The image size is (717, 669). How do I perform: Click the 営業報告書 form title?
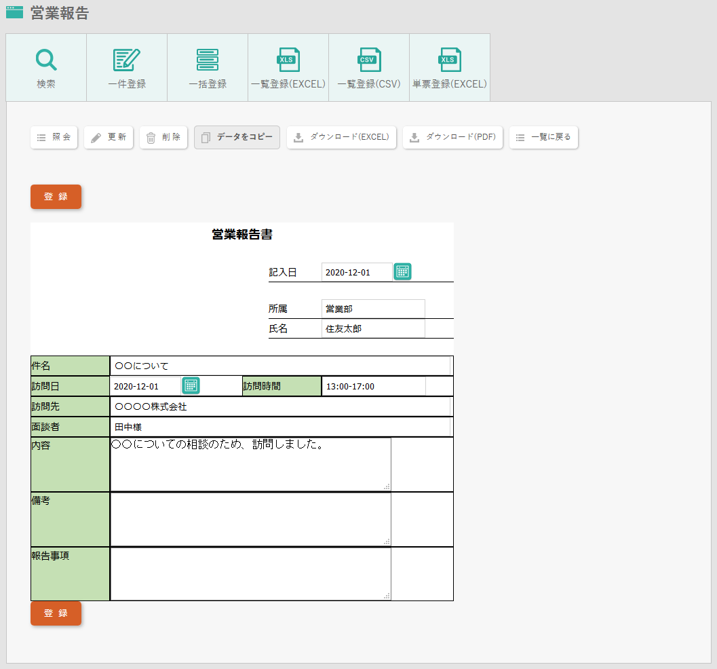[x=242, y=235]
